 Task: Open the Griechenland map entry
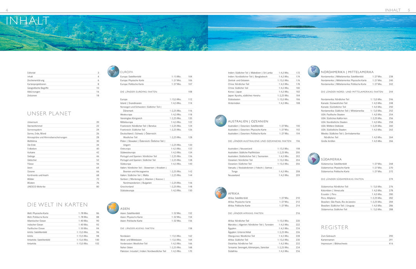pos(127,186)
